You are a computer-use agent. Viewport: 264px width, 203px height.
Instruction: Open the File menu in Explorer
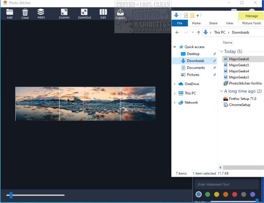pyautogui.click(x=179, y=23)
